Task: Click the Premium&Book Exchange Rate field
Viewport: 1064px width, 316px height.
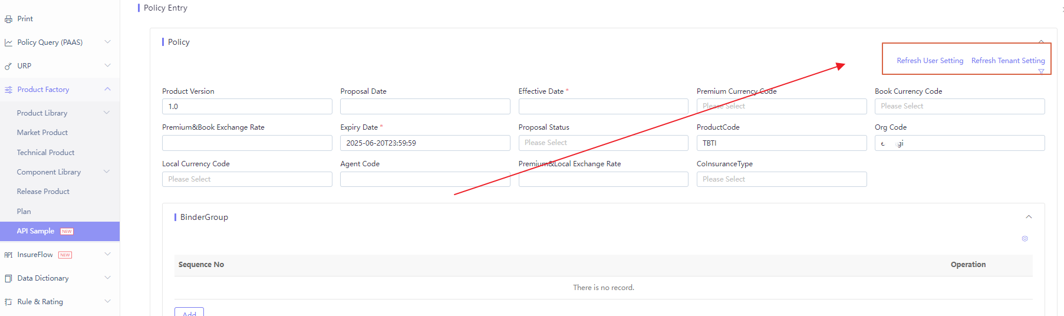Action: pos(247,143)
